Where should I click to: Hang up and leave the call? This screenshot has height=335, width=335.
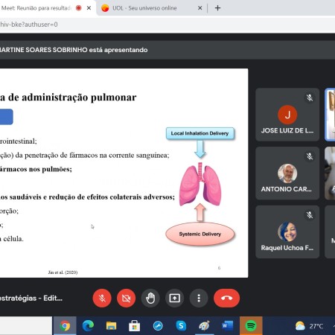(226, 298)
